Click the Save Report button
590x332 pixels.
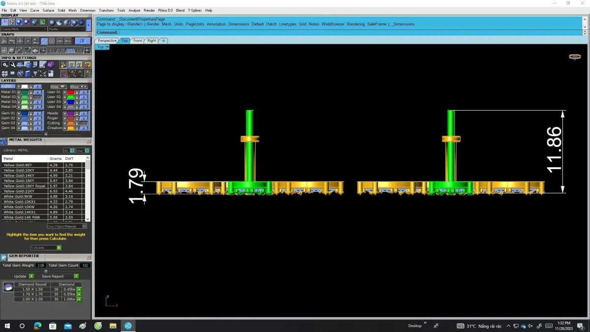59,276
